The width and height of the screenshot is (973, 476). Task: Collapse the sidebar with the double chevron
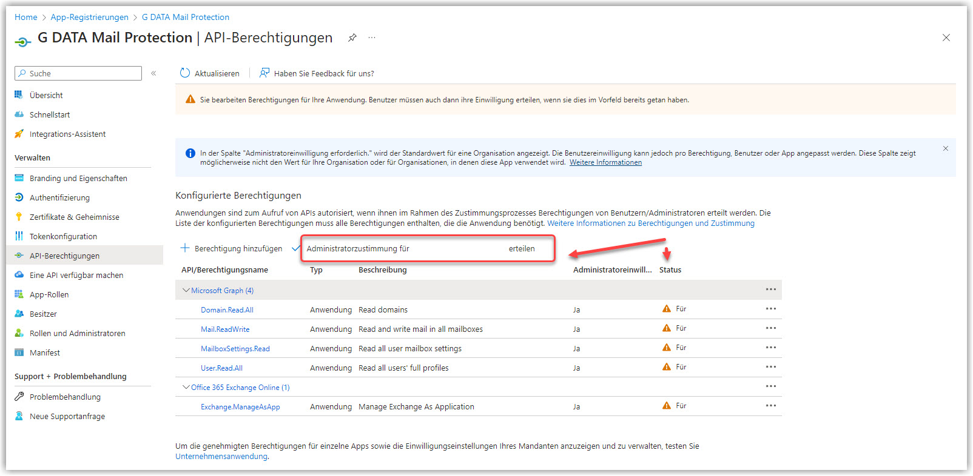click(x=153, y=73)
